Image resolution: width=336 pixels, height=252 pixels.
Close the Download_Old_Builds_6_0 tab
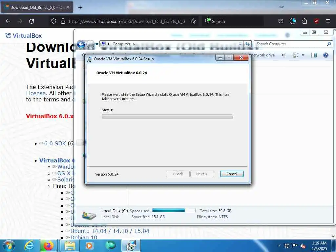(68, 7)
